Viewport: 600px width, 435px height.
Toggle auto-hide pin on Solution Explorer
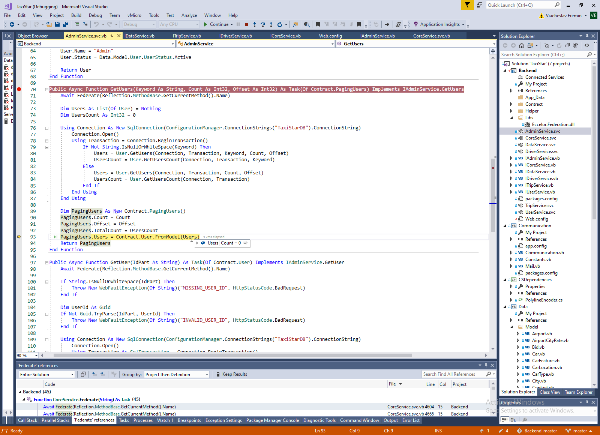[x=587, y=36]
